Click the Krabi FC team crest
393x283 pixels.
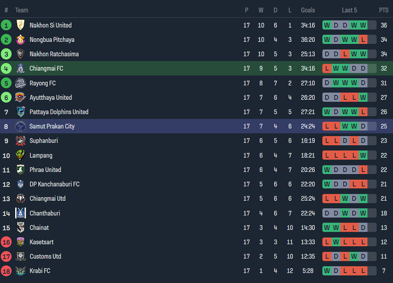pyautogui.click(x=21, y=271)
